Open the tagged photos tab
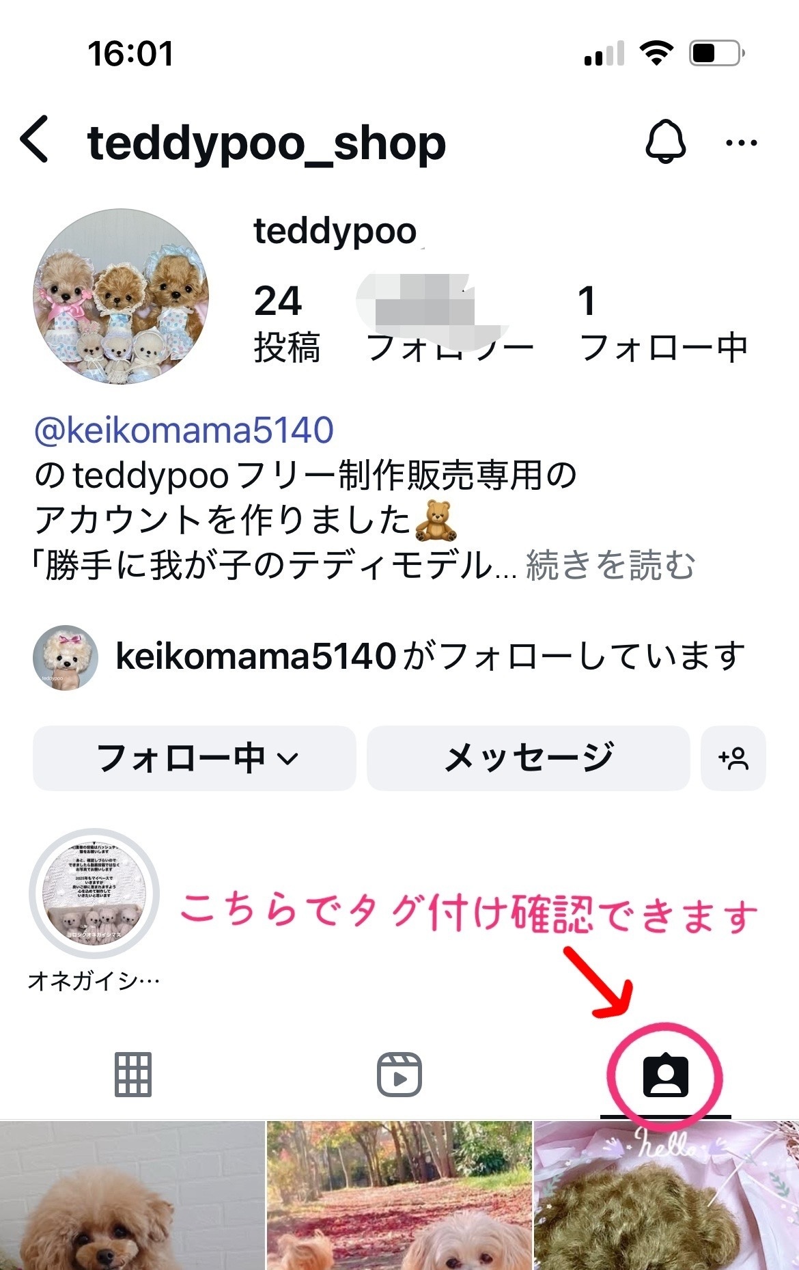 [x=665, y=1075]
